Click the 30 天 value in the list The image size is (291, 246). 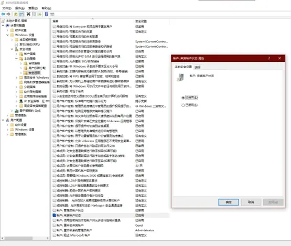pos(139,166)
